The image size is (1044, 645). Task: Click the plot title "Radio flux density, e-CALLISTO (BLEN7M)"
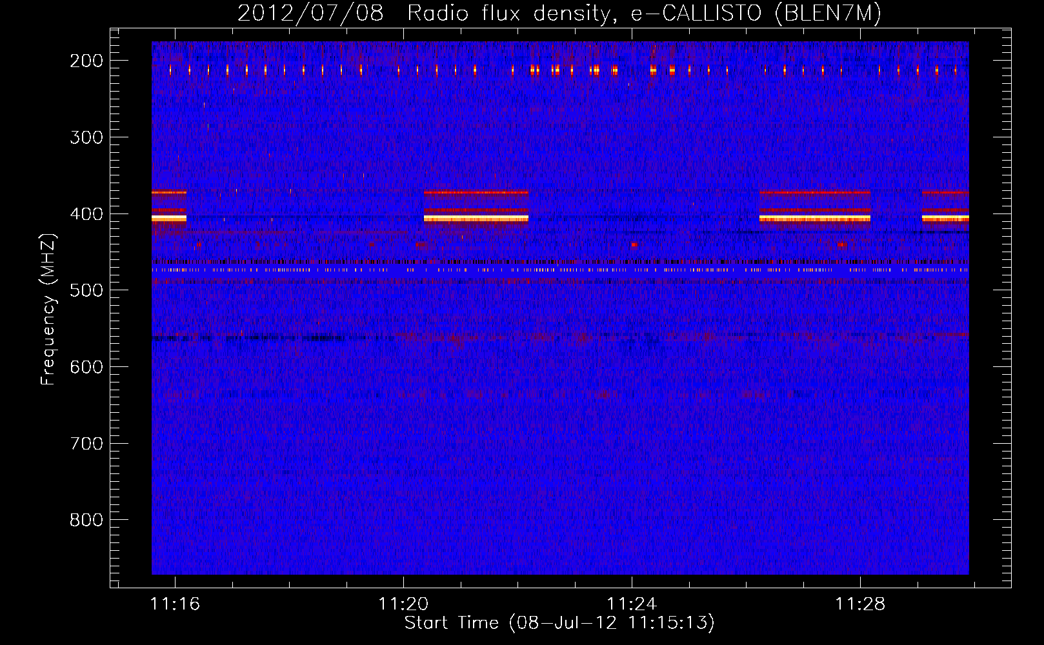coord(644,13)
